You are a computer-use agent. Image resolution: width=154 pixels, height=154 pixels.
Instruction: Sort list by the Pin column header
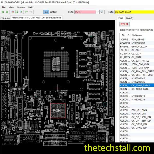tap(124, 35)
